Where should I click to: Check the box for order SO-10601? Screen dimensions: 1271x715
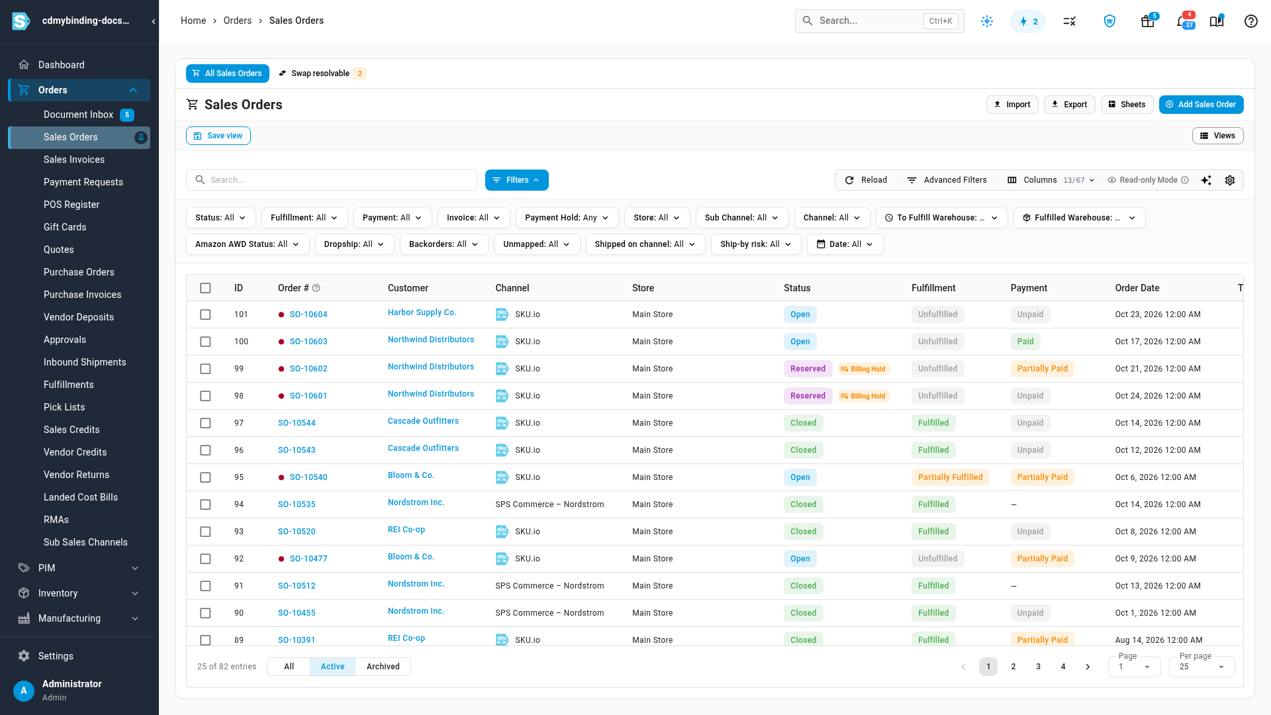coord(205,396)
